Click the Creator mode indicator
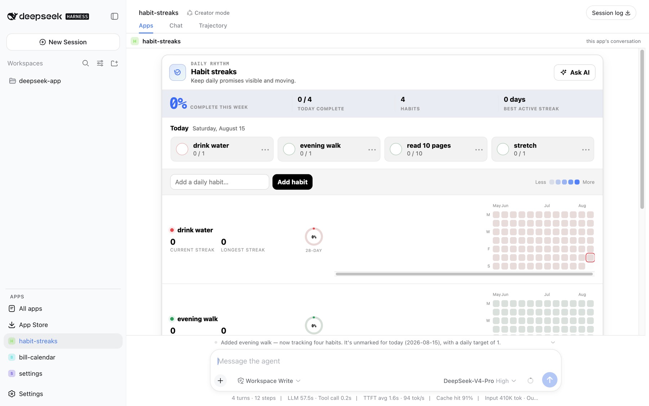649x406 pixels. [208, 13]
